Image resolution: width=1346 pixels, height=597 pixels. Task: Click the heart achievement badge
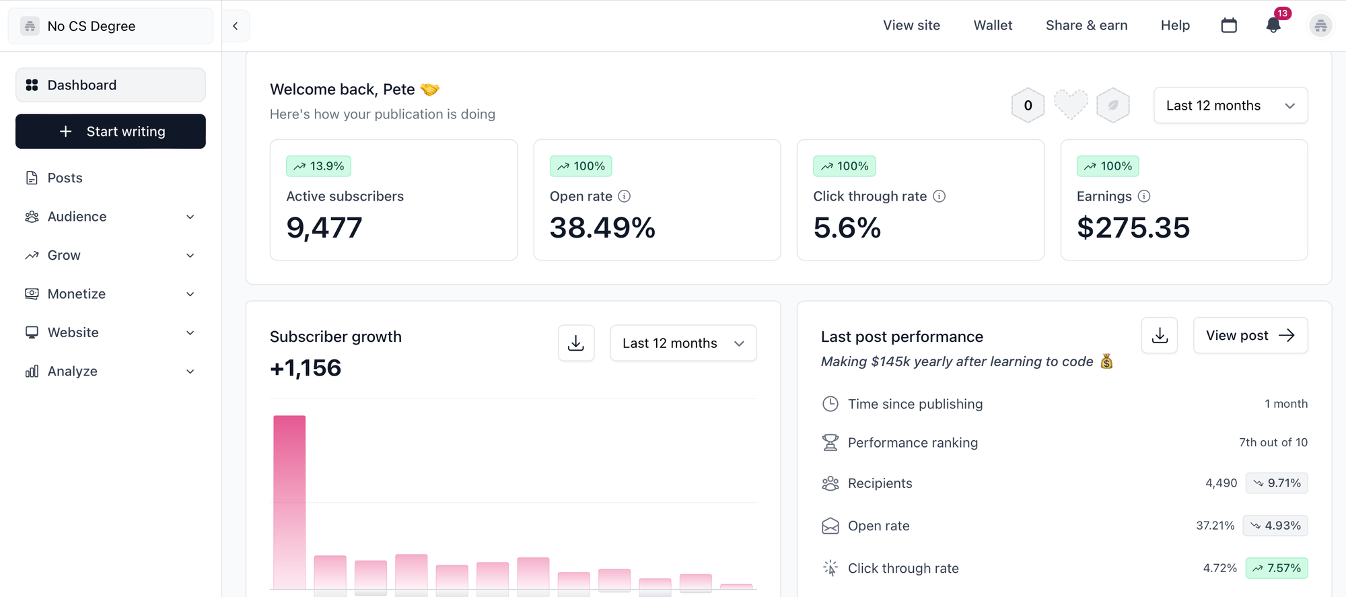(x=1070, y=105)
